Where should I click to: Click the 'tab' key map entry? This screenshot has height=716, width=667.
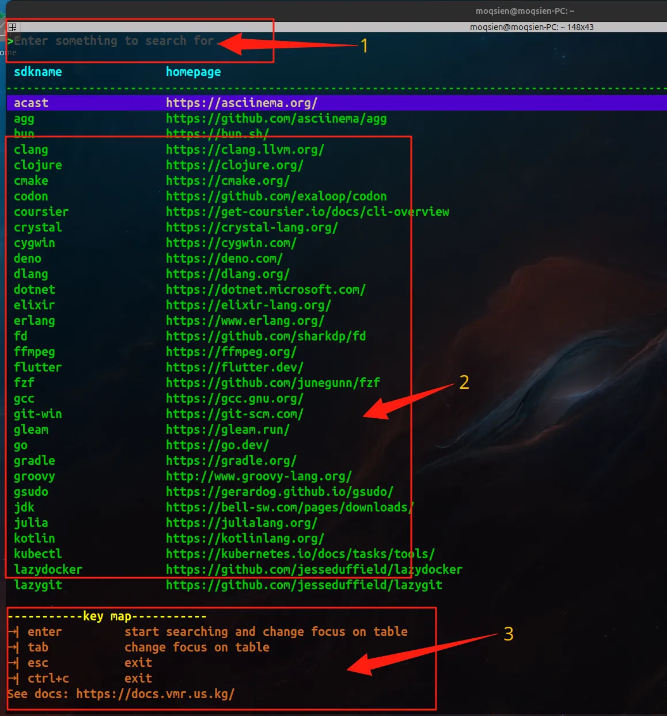pos(38,647)
